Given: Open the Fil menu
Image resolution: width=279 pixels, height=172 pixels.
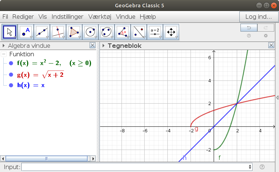Looking at the screenshot, I should pos(5,17).
